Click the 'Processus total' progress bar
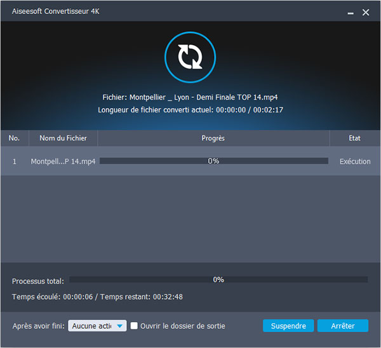 coord(218,279)
